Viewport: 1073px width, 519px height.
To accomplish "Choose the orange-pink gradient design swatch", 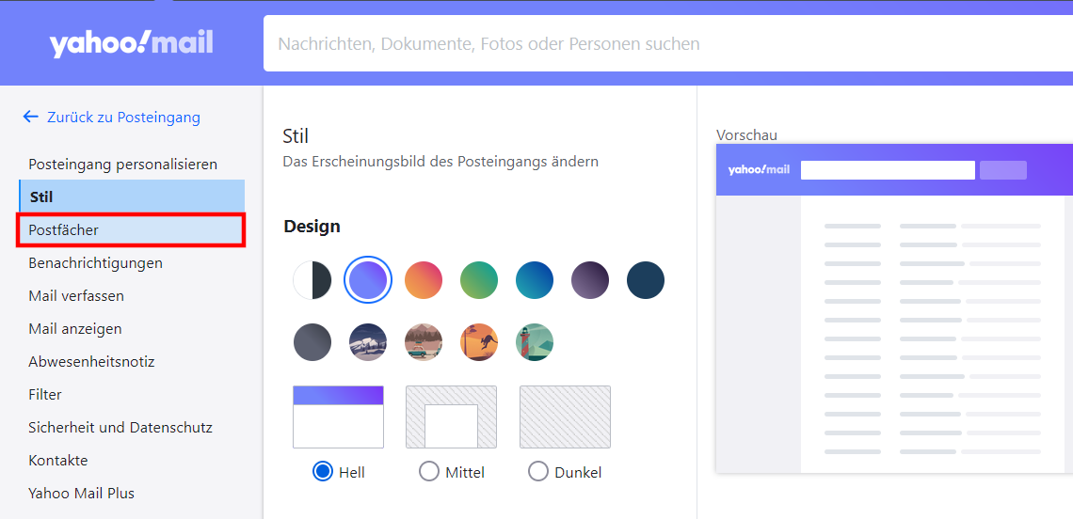I will click(424, 280).
